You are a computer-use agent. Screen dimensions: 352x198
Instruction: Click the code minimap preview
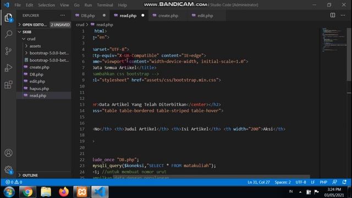(334, 40)
